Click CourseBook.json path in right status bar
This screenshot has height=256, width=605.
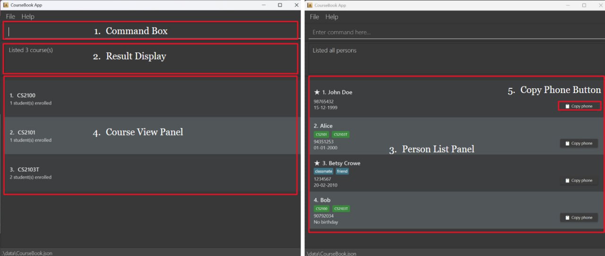(x=330, y=253)
